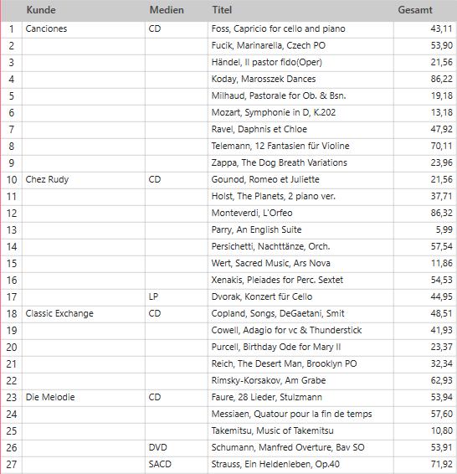Click the Medien column header

[x=177, y=10]
